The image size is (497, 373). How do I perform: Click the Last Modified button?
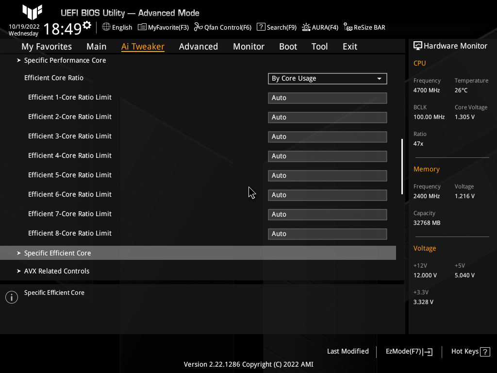pyautogui.click(x=348, y=351)
